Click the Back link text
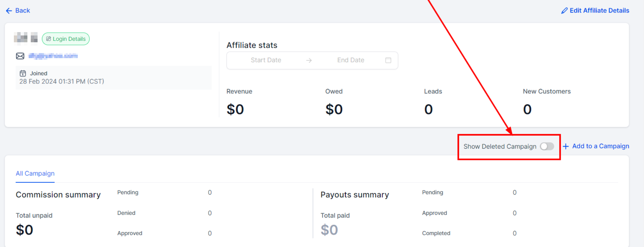The image size is (644, 247). tap(23, 10)
